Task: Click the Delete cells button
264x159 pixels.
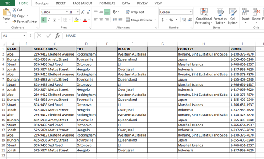Action: 256,15
